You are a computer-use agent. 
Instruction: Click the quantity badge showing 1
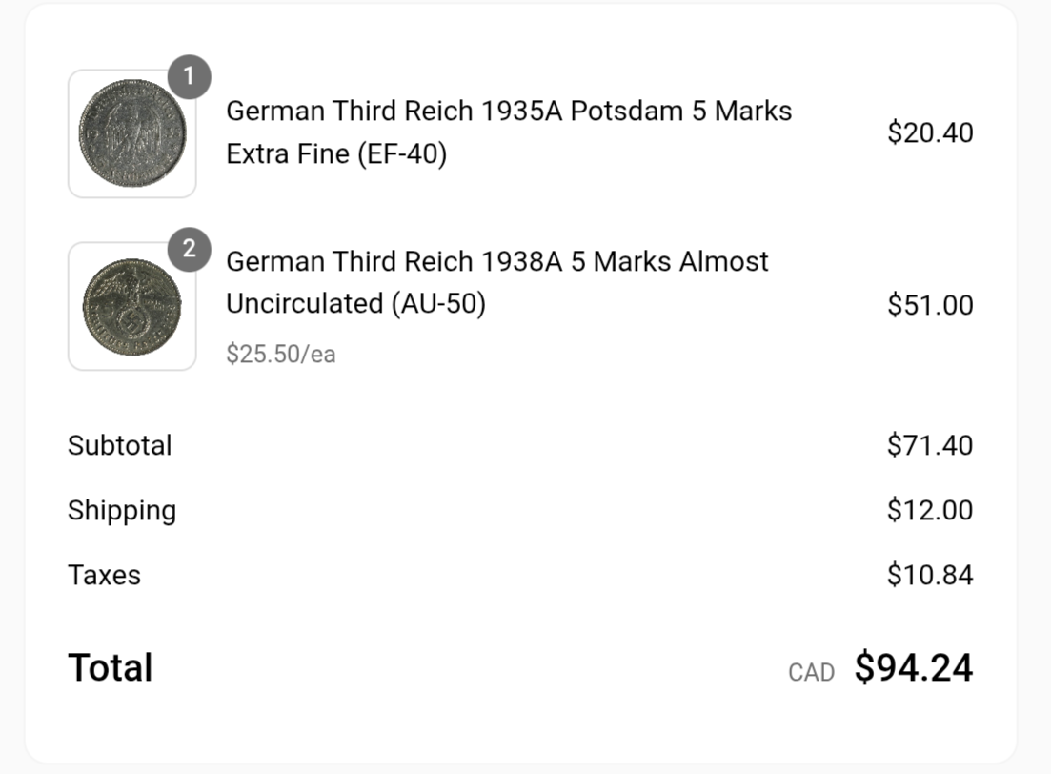click(190, 77)
